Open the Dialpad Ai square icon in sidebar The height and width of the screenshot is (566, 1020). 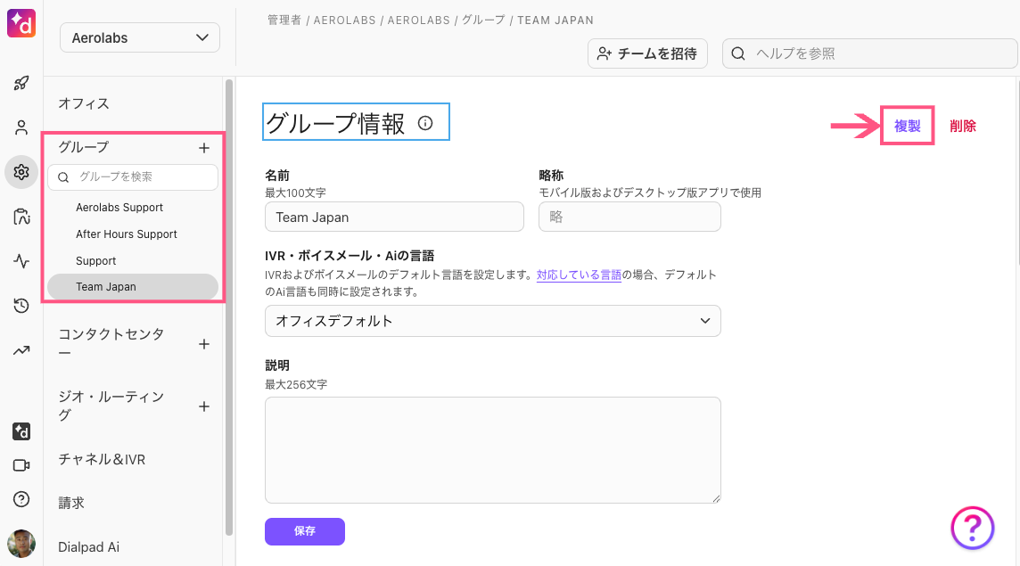[x=21, y=431]
